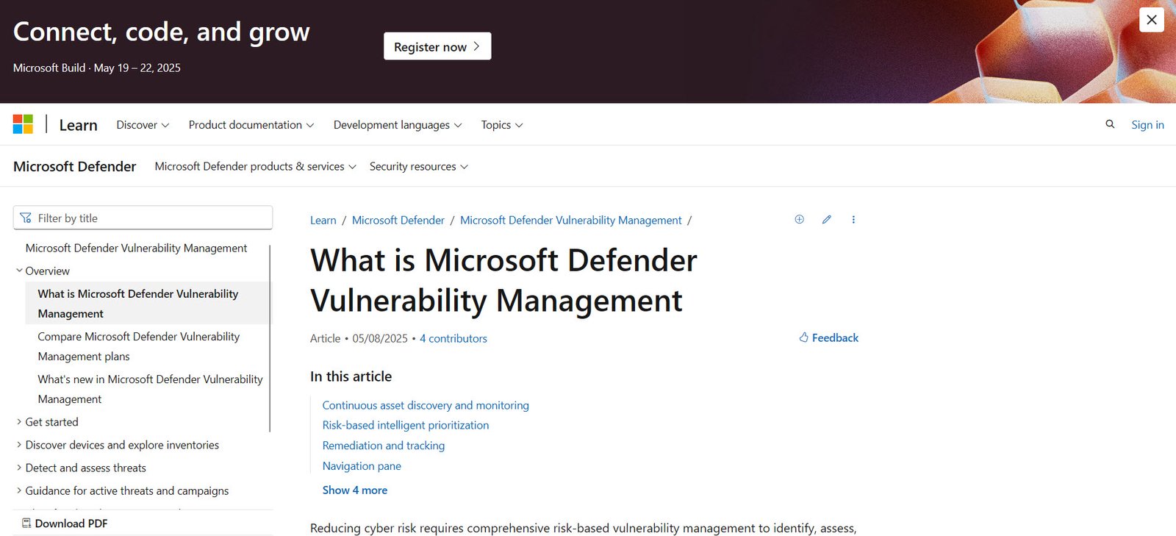Jump to Navigation pane section

click(362, 466)
